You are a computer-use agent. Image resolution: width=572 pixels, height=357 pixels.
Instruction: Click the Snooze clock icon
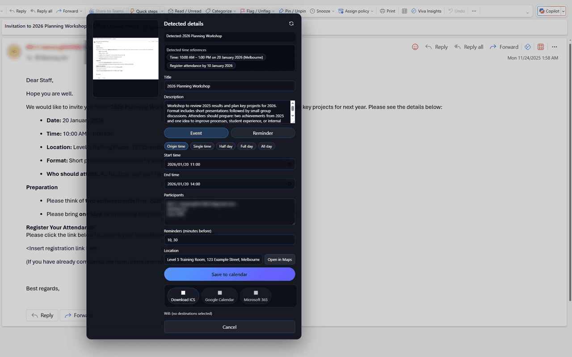click(312, 11)
